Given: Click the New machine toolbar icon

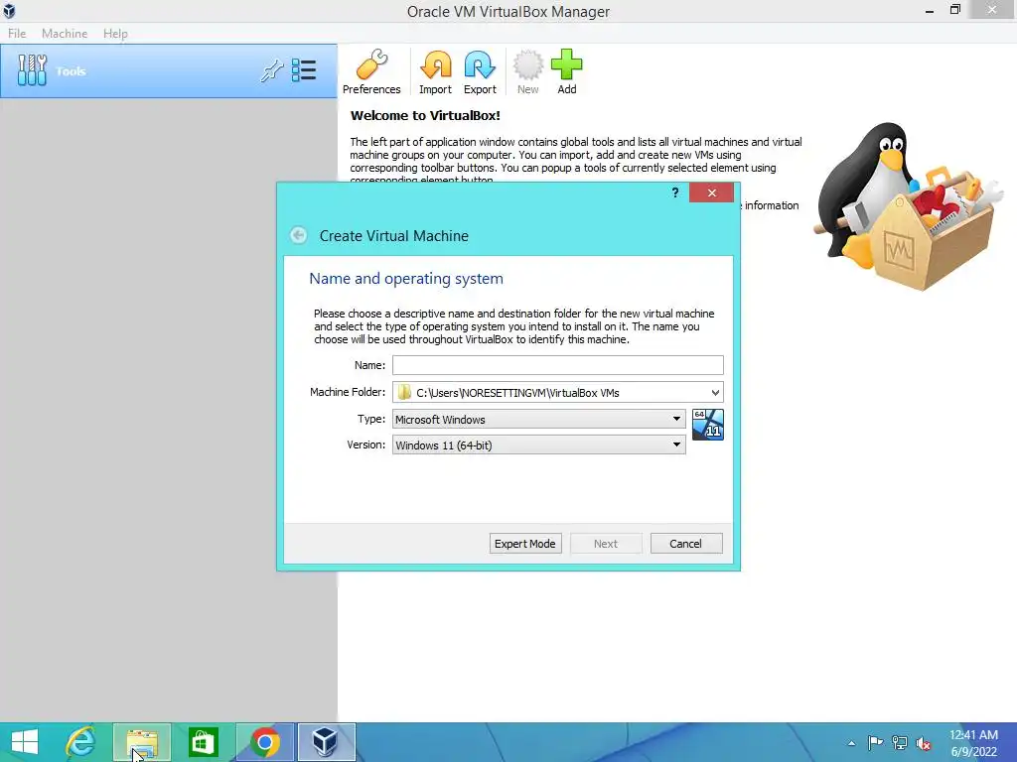Looking at the screenshot, I should click(528, 71).
